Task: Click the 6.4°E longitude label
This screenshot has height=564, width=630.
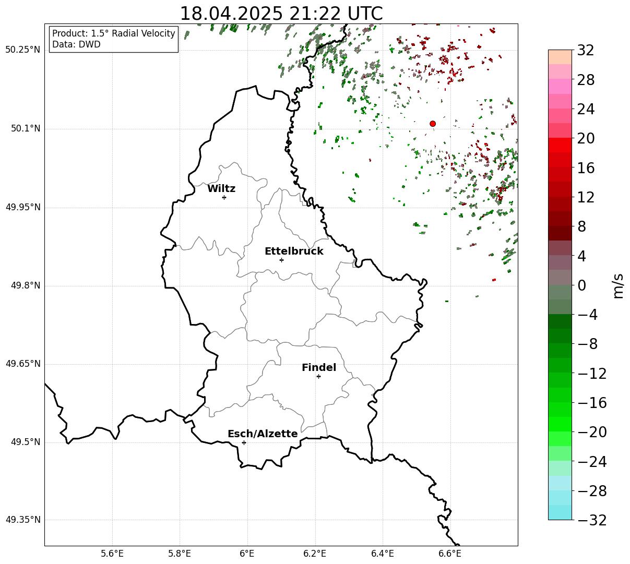Action: coord(383,554)
